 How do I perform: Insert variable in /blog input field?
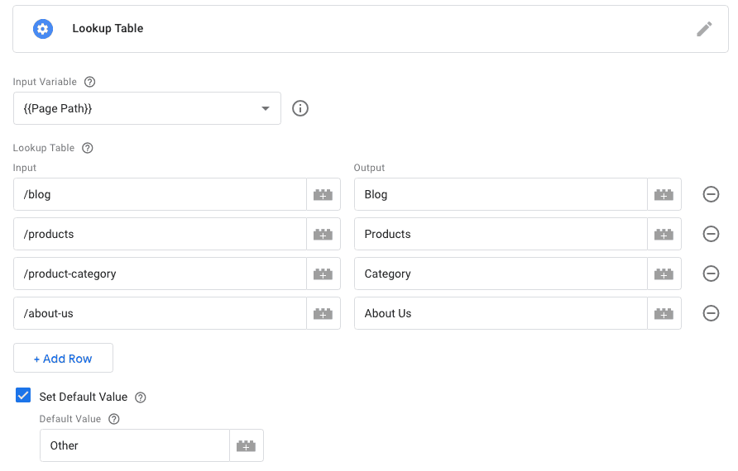323,195
